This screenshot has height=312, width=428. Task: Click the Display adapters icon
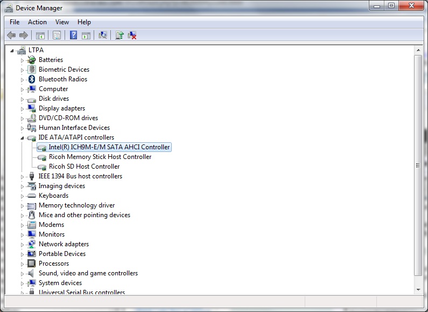tap(32, 108)
